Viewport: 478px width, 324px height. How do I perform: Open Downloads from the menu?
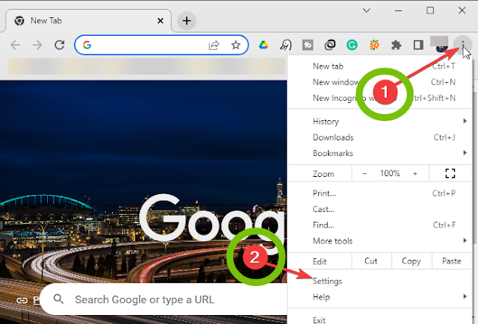tap(379, 137)
